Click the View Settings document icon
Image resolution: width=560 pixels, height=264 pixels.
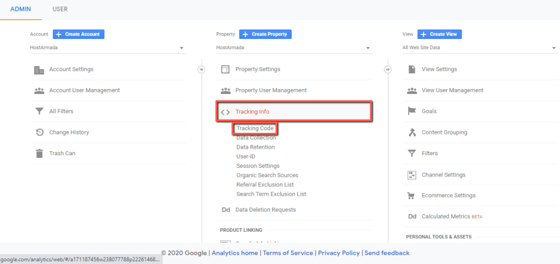point(412,69)
